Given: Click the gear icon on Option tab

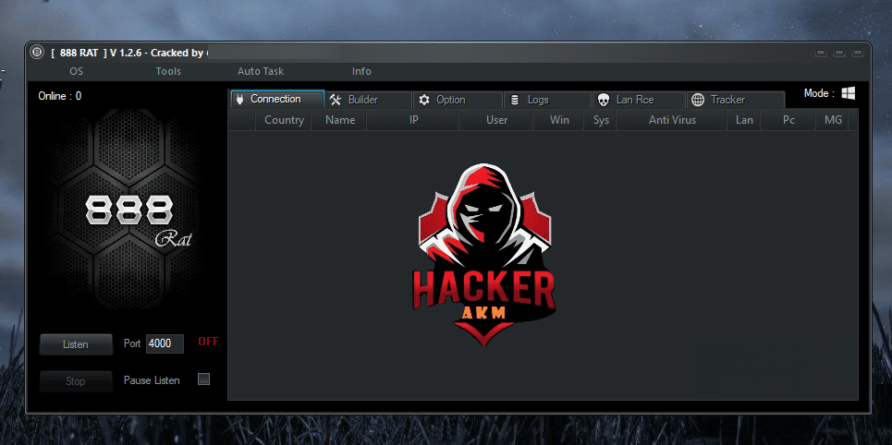Looking at the screenshot, I should click(424, 100).
